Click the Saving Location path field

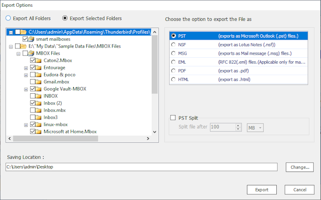[142, 167]
